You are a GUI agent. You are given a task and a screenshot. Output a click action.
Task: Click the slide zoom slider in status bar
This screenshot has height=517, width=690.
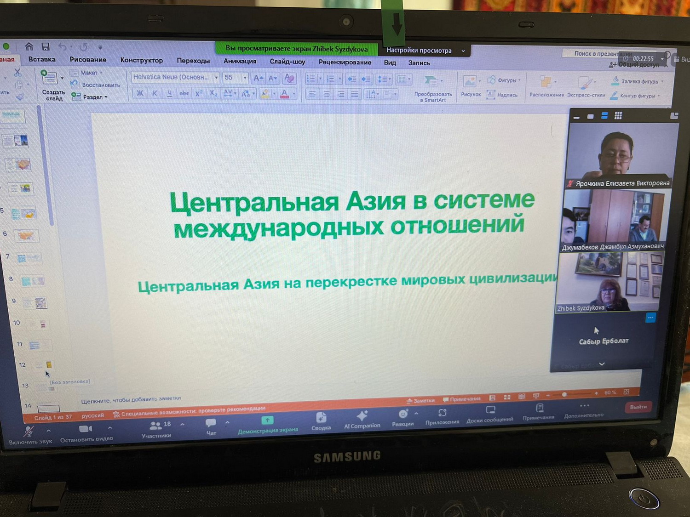click(570, 394)
